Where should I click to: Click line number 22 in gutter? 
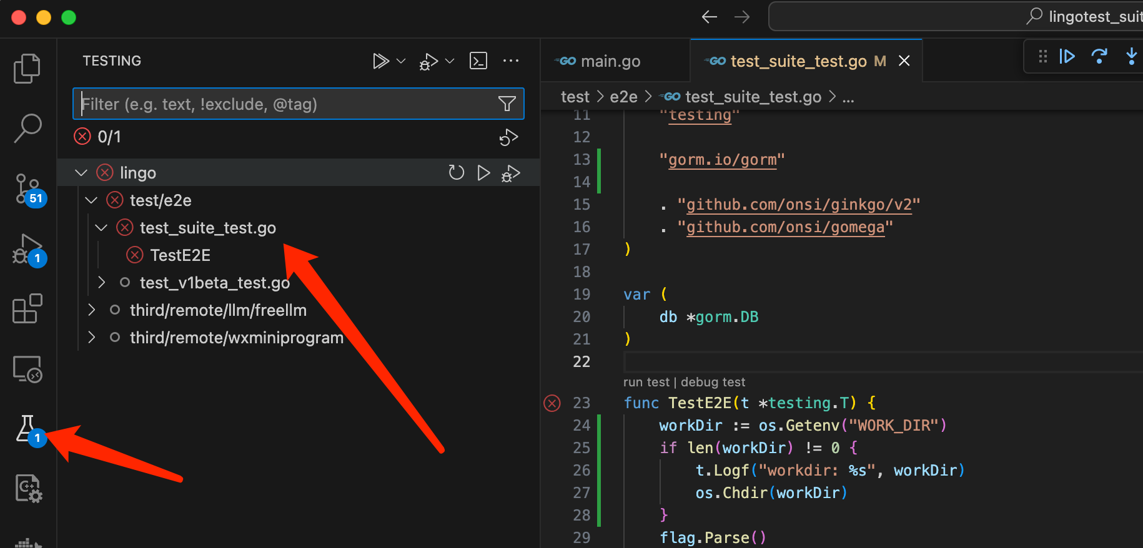pos(581,362)
